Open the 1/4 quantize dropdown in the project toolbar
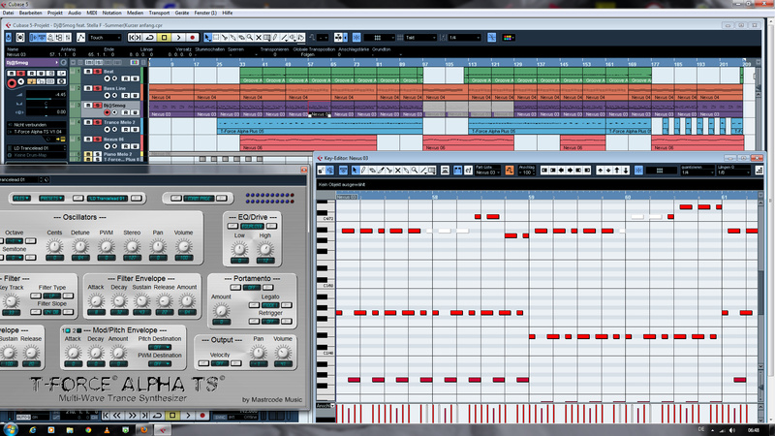Viewport: 775px width, 436px height. pyautogui.click(x=464, y=38)
